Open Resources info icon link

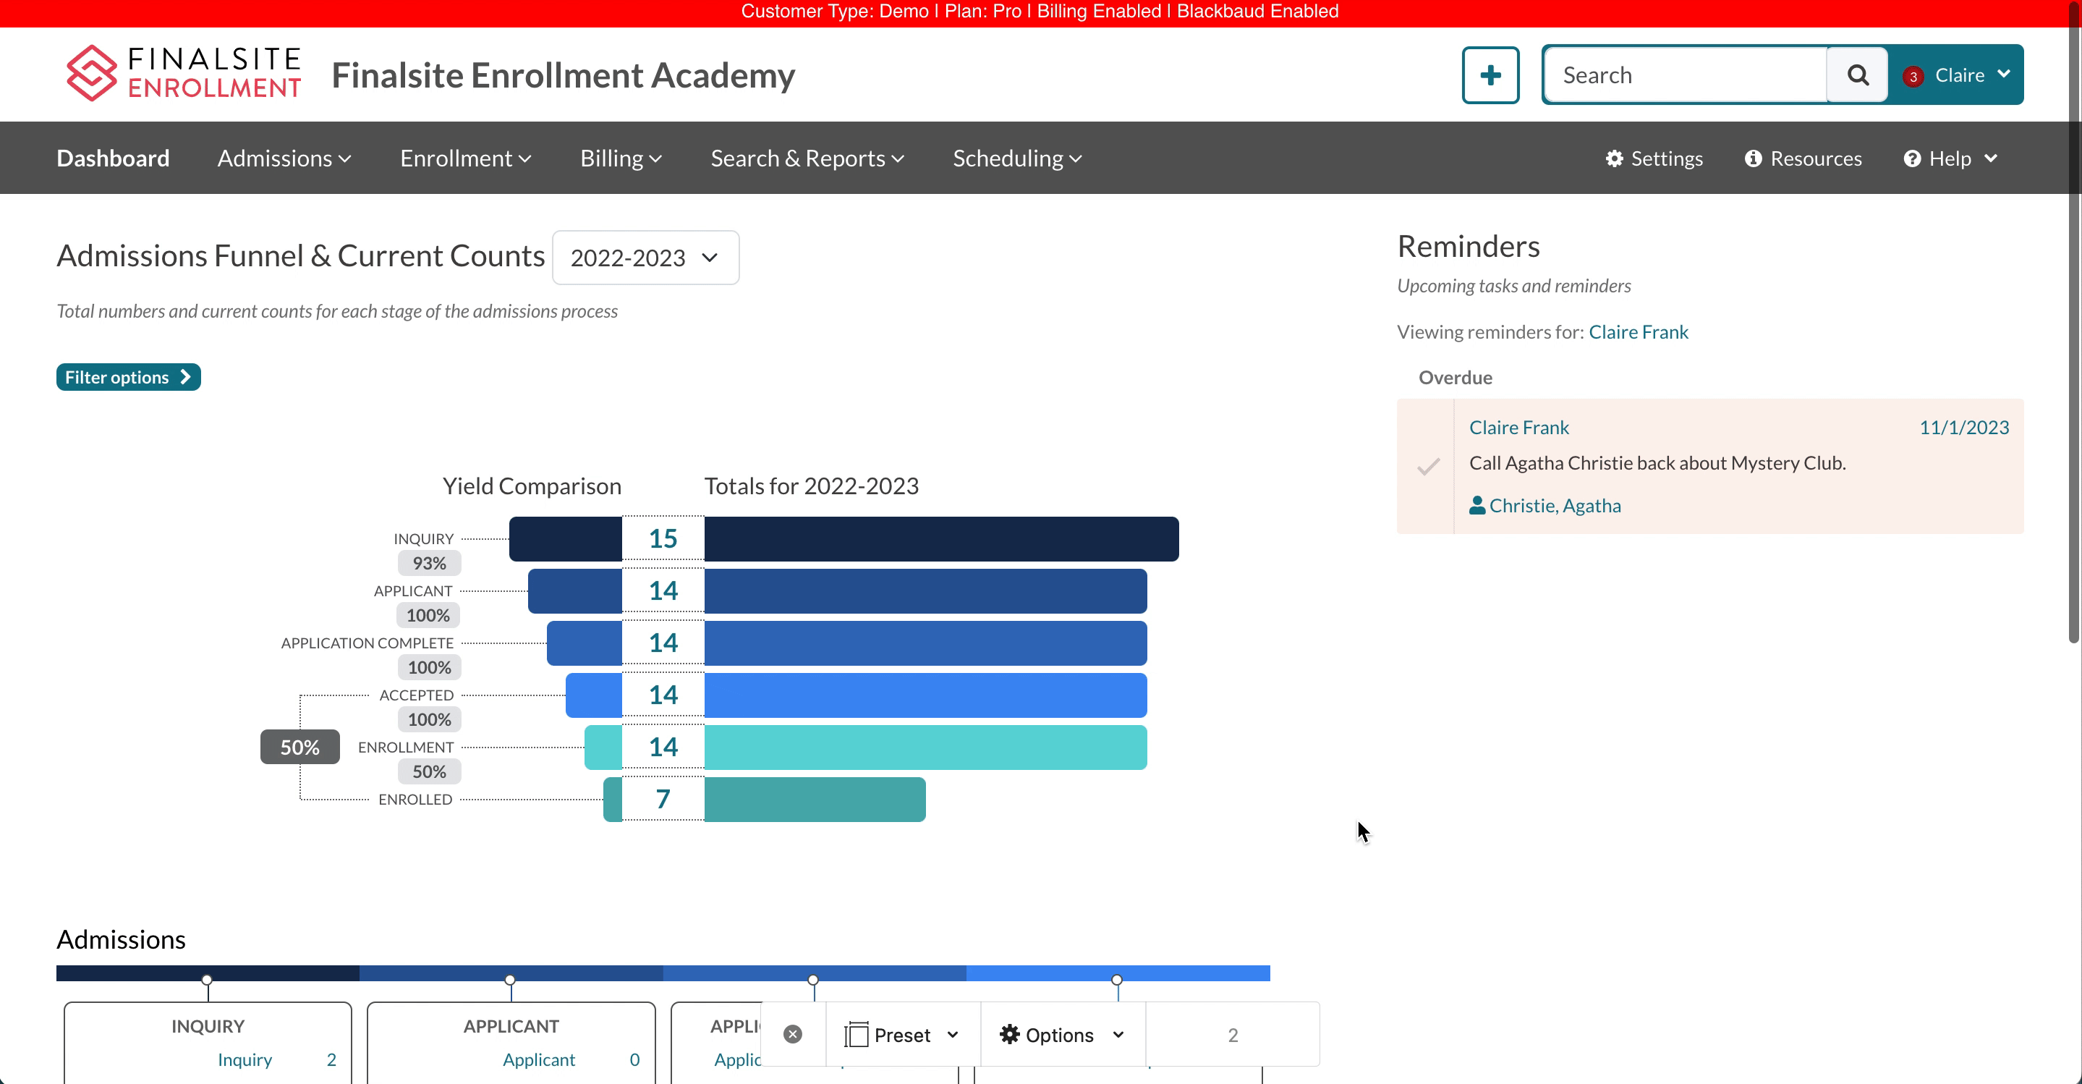pyautogui.click(x=1752, y=158)
